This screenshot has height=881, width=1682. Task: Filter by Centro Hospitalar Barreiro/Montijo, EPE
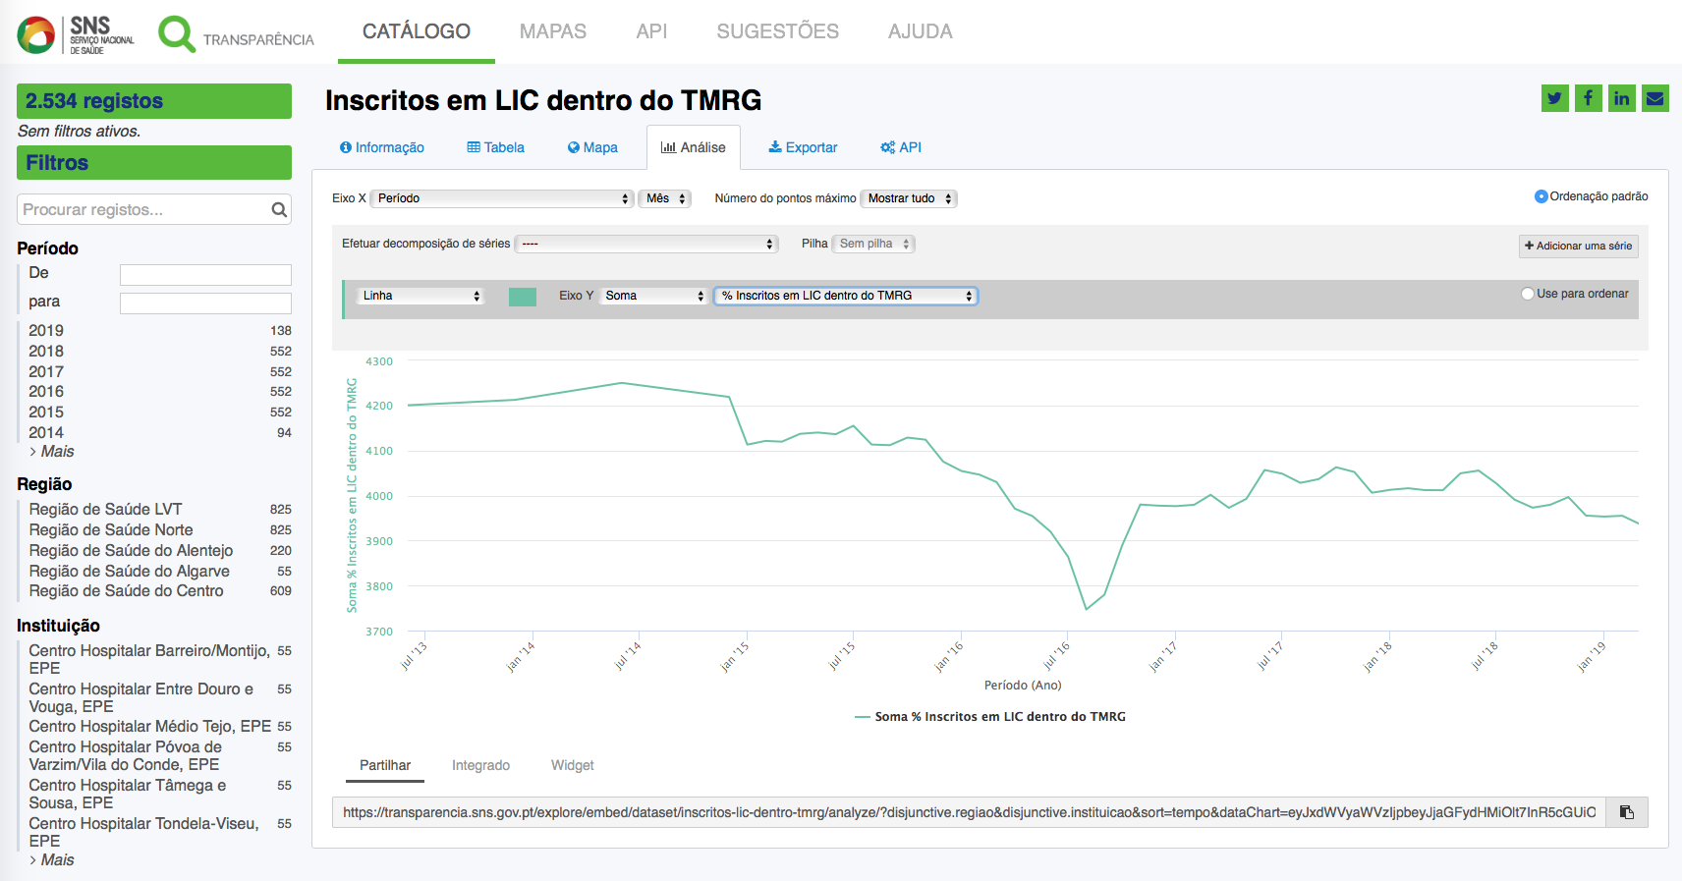[160, 659]
